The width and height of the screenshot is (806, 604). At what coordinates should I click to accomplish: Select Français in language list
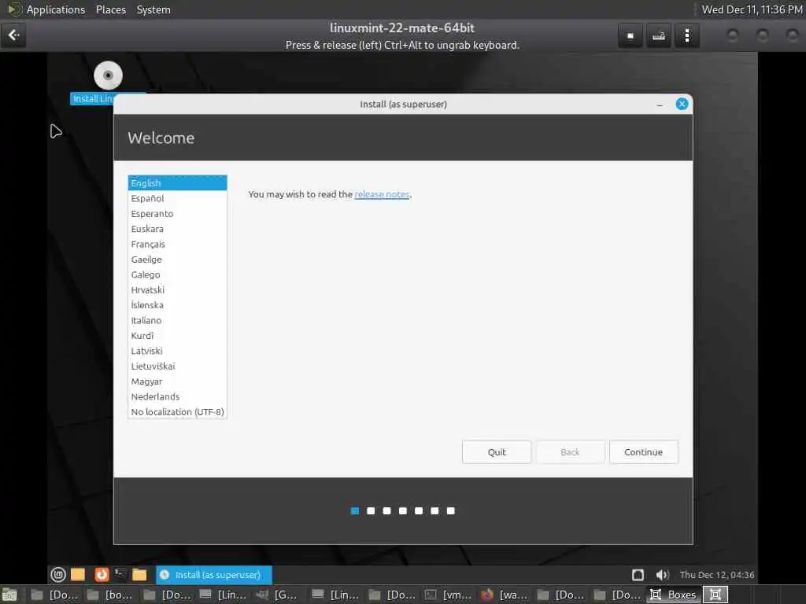coord(177,244)
